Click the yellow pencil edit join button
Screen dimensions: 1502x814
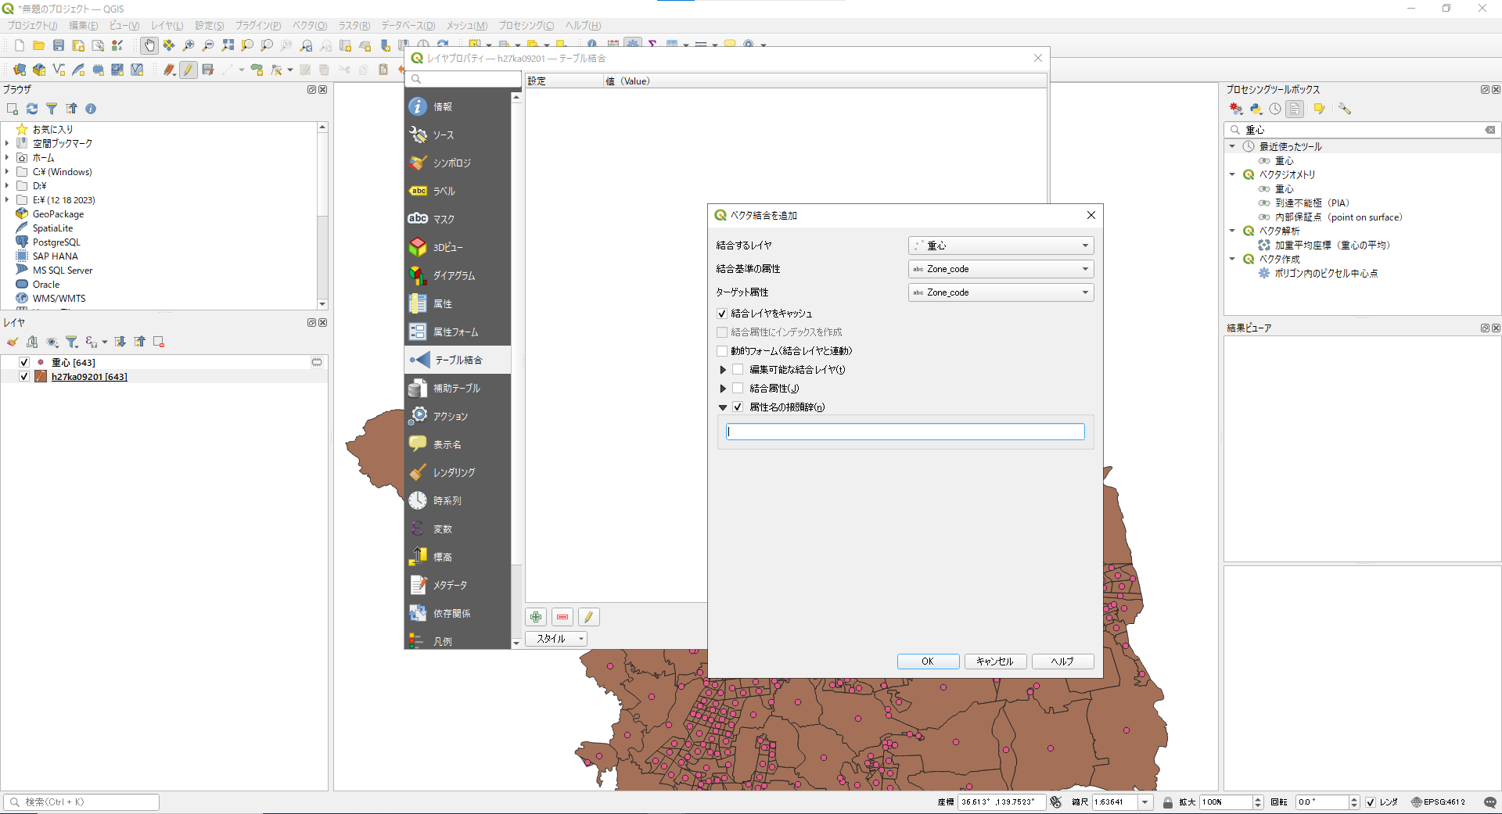[x=588, y=617]
